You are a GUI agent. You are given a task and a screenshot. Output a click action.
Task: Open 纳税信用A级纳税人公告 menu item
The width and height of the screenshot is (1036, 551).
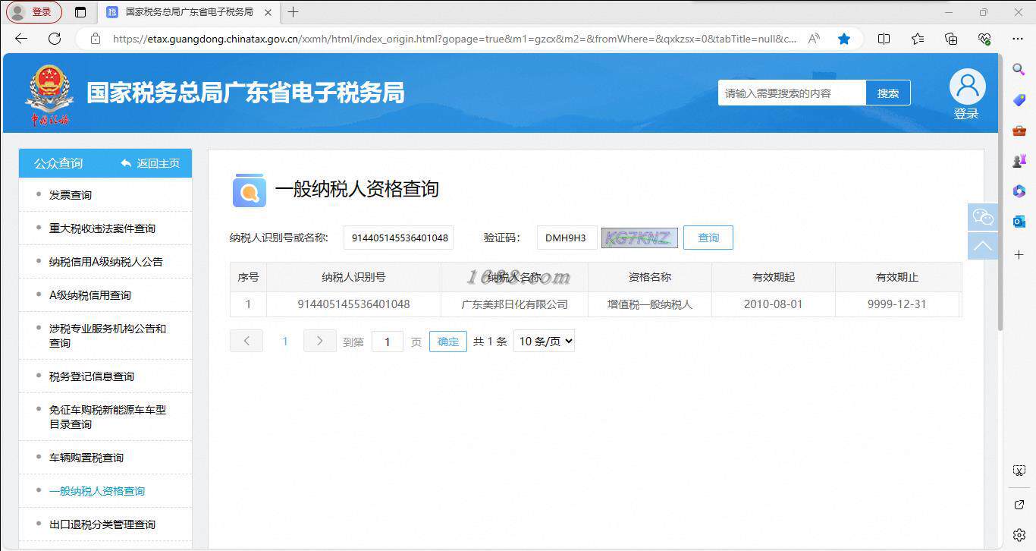105,262
